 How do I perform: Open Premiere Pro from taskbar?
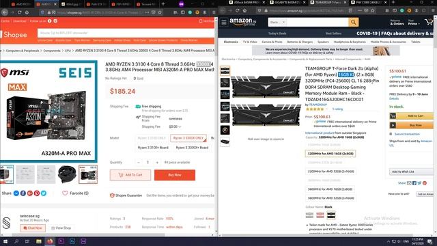click(x=61, y=241)
